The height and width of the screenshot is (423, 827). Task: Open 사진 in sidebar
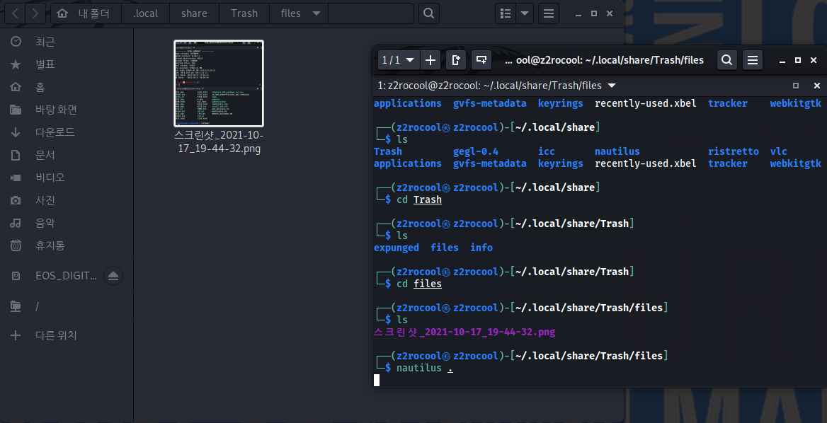(67, 200)
